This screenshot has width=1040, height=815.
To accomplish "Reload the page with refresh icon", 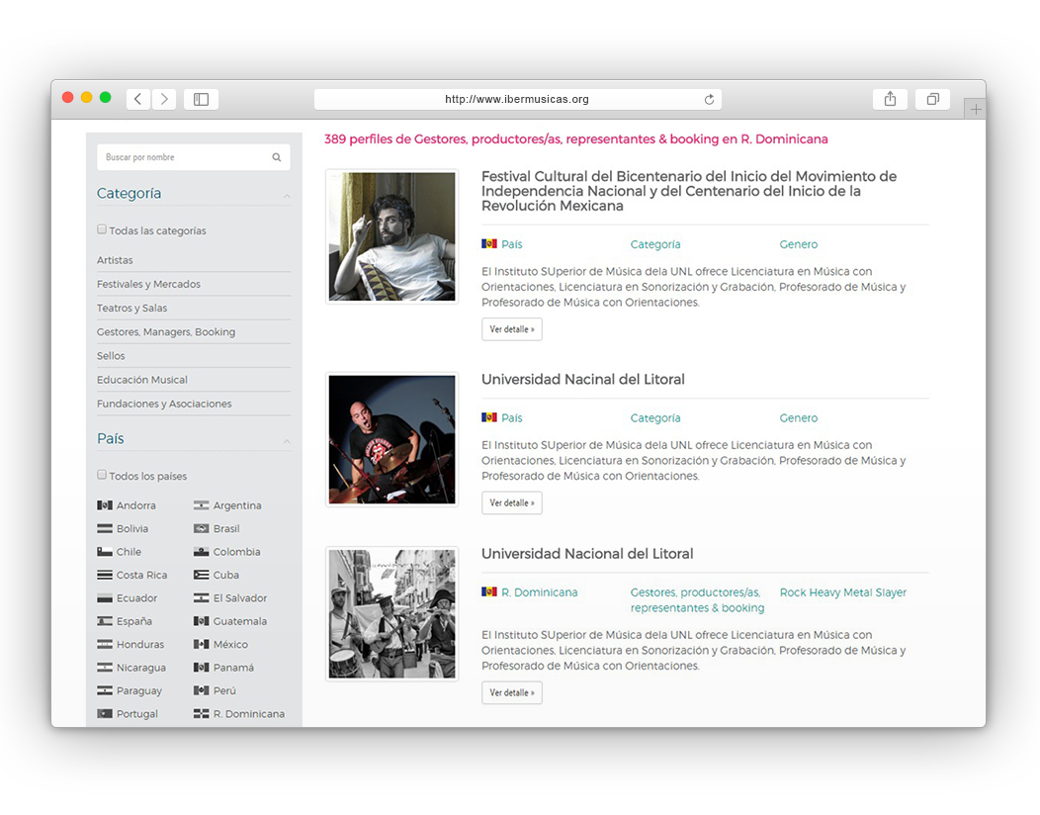I will (x=709, y=100).
